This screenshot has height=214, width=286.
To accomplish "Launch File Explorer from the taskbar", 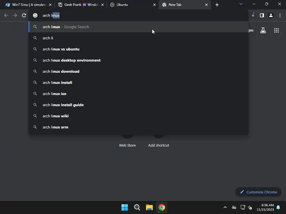I will [x=149, y=207].
